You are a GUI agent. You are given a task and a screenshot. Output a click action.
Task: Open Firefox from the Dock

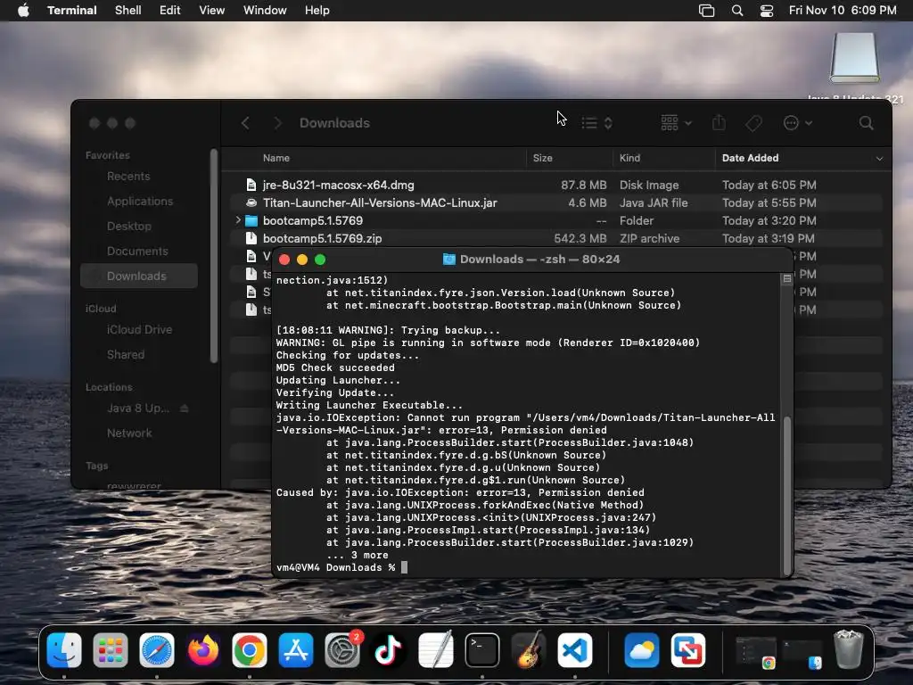coord(202,649)
